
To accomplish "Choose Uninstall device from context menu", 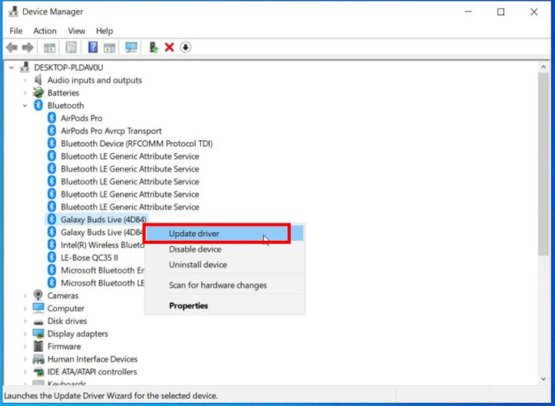I will coord(198,265).
